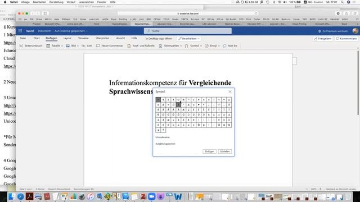Click the Spotlight search icon in menu bar

(x=343, y=2)
